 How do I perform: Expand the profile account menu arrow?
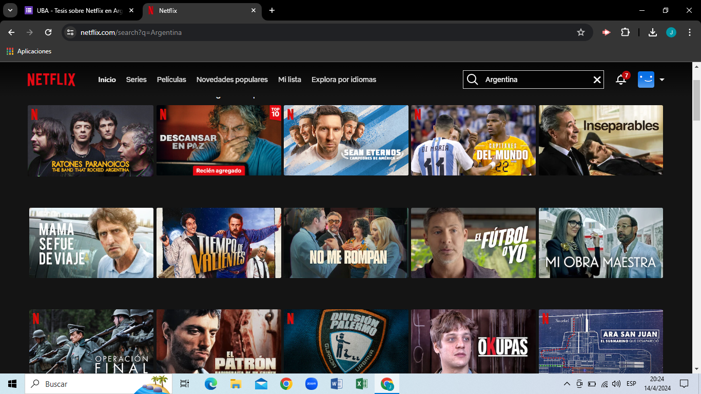pyautogui.click(x=662, y=80)
